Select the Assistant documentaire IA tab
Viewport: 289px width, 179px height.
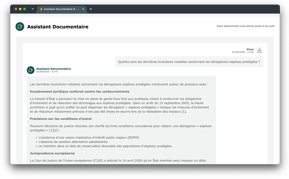(x=62, y=9)
